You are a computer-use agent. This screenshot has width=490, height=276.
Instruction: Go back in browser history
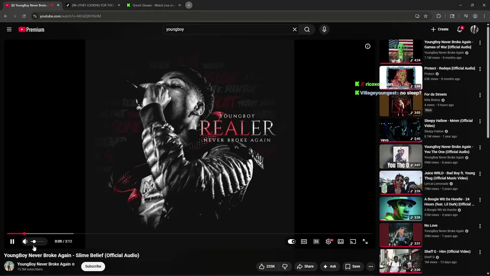point(5,16)
